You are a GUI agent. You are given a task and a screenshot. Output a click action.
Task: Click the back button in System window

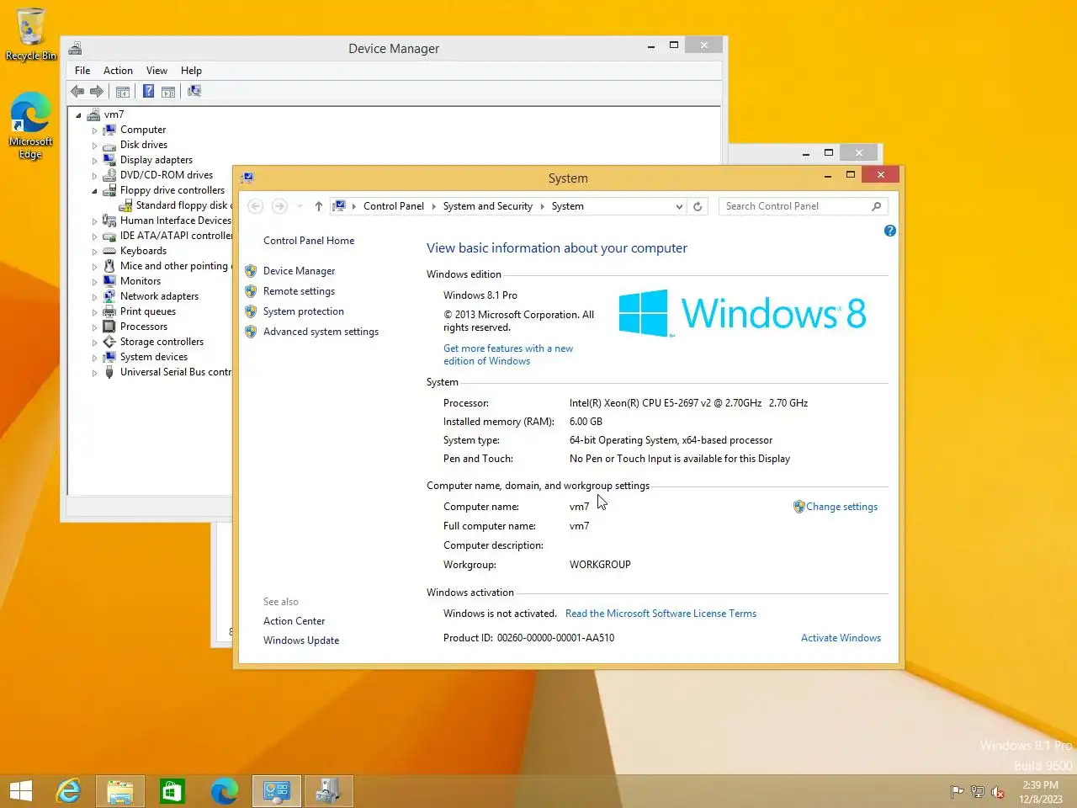point(256,206)
